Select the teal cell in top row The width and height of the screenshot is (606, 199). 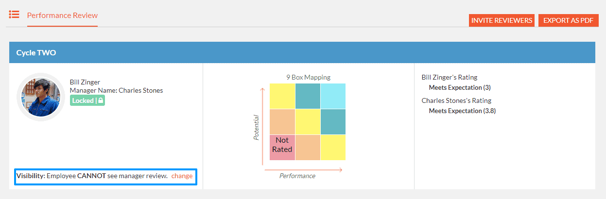click(308, 96)
